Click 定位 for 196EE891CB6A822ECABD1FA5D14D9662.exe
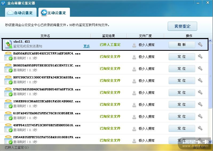Screen dimensions: 213x151 [182, 104]
